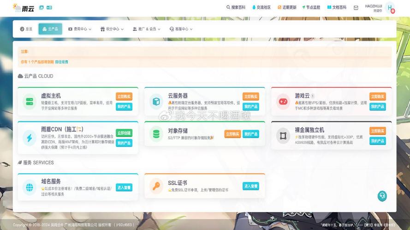Click the 云服务器 card title

(x=178, y=96)
